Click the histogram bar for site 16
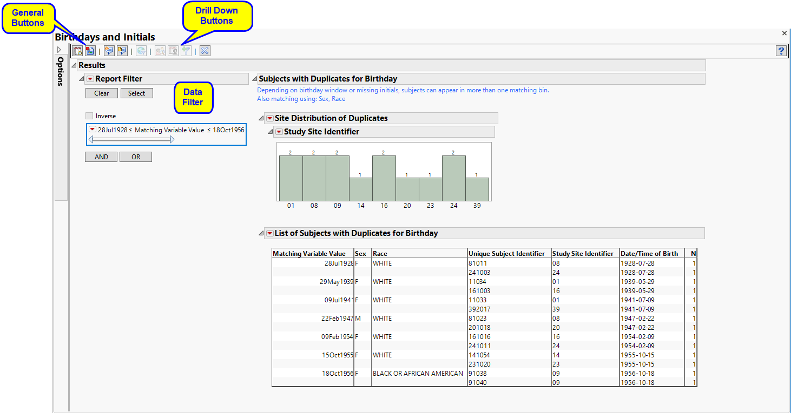791x413 pixels. coord(384,178)
